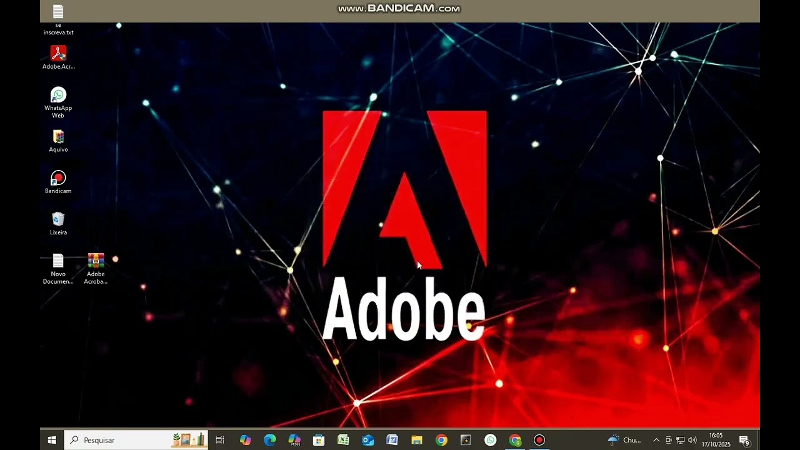Select the Bandicam desktop shortcut

58,182
